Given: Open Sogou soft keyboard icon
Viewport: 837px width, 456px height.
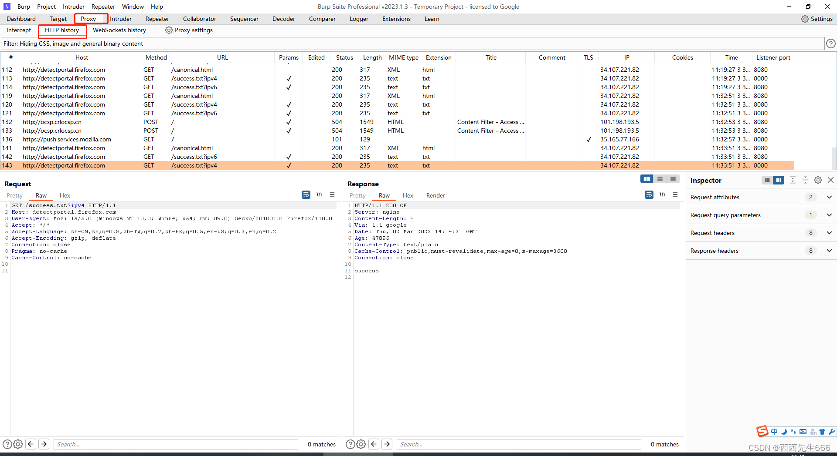Looking at the screenshot, I should click(x=803, y=432).
